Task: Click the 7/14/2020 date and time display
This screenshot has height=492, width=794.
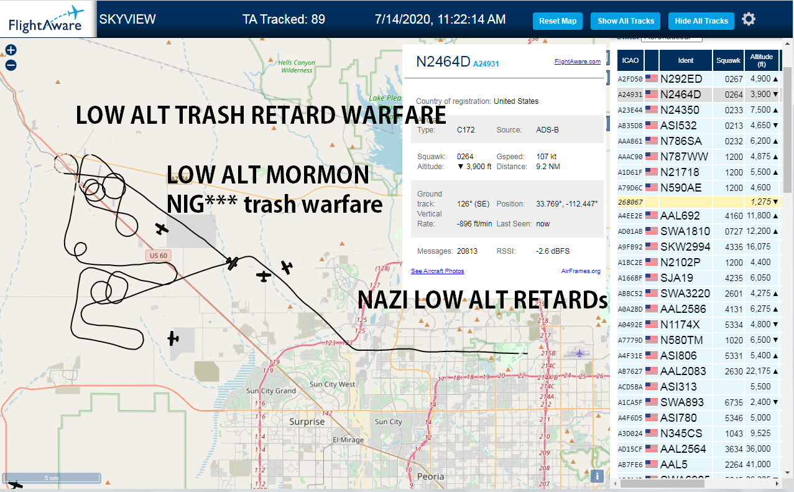Action: pyautogui.click(x=440, y=19)
